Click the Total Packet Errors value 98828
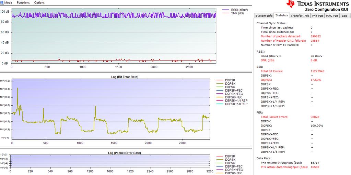The image size is (351, 175). coord(315,117)
